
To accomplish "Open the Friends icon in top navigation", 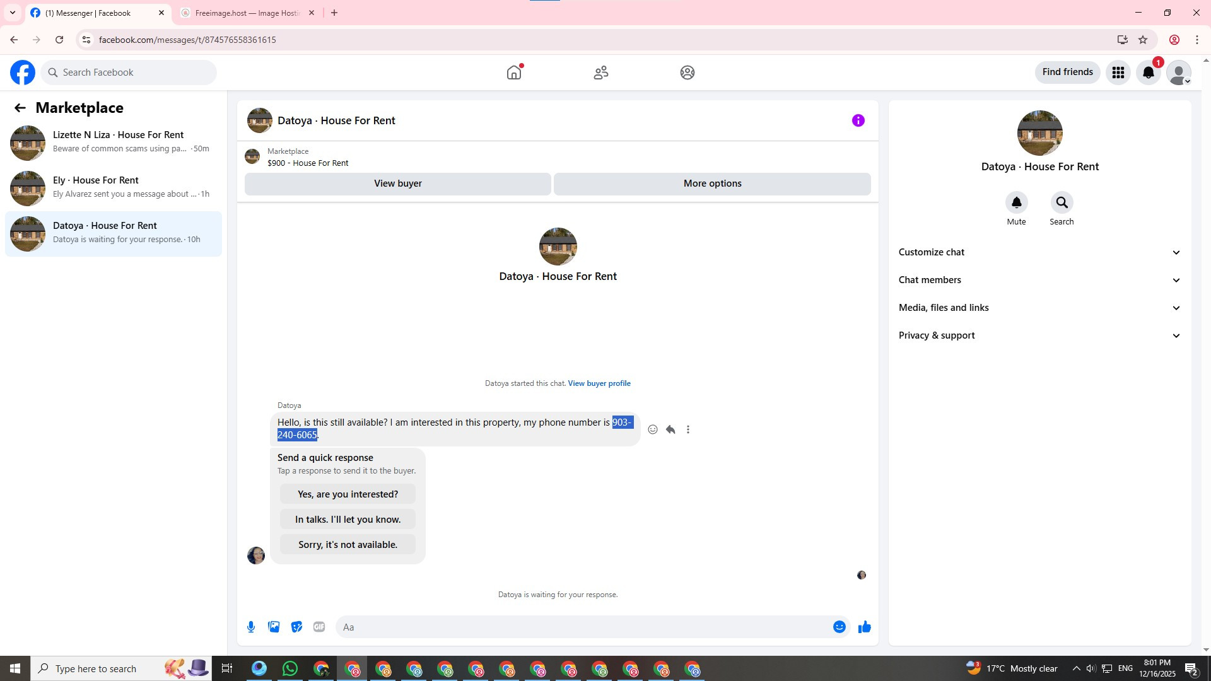I will 601,73.
